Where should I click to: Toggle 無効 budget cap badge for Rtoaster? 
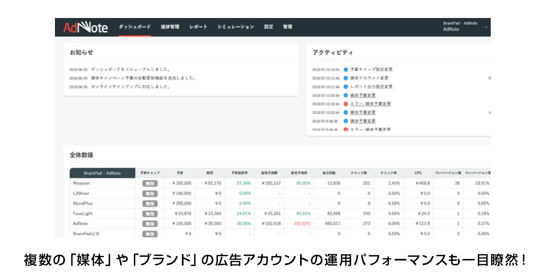tap(150, 183)
